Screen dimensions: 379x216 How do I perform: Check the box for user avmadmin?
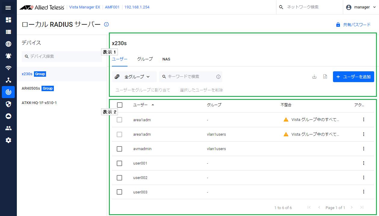coord(119,149)
